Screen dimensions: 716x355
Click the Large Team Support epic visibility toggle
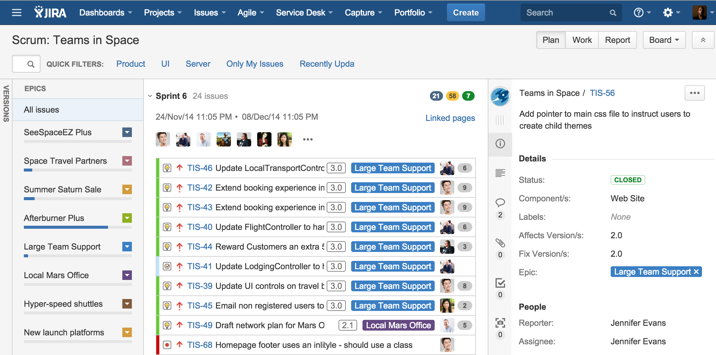pyautogui.click(x=128, y=247)
